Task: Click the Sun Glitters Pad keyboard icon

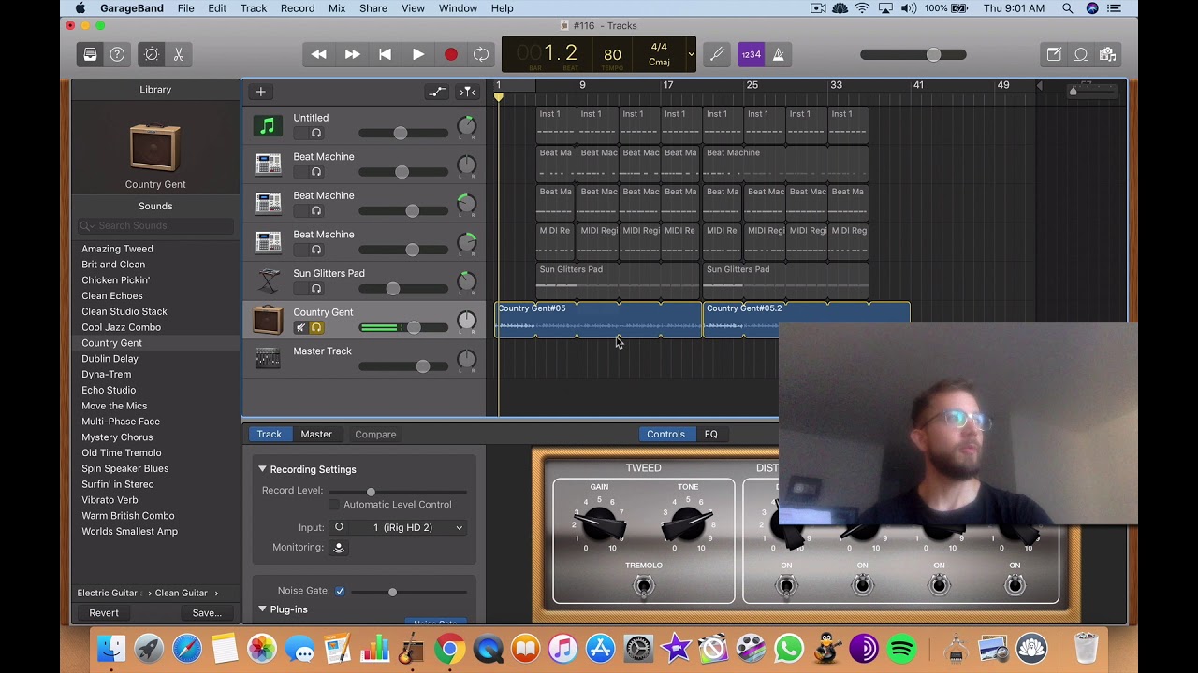Action: click(x=268, y=280)
